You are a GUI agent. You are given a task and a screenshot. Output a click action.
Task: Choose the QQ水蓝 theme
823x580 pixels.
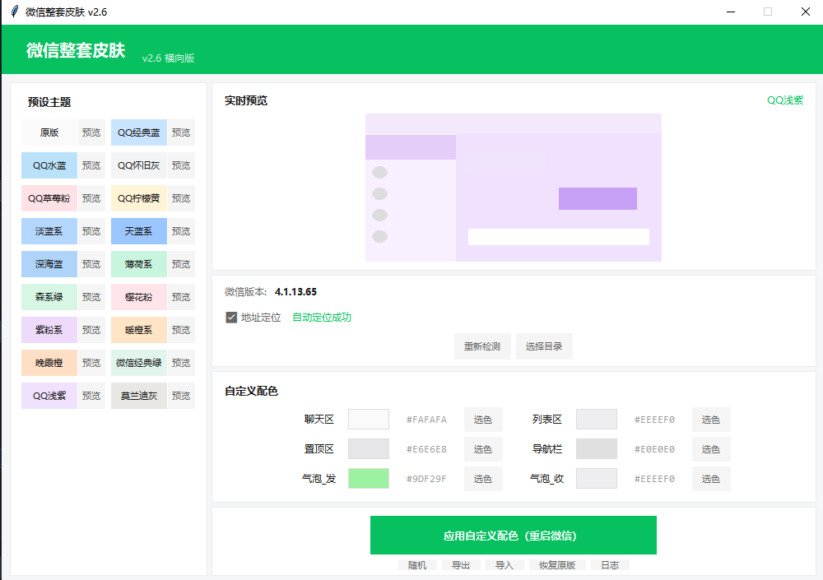pos(49,165)
